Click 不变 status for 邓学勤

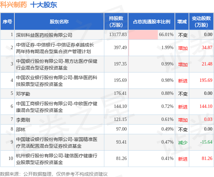(x=183, y=94)
